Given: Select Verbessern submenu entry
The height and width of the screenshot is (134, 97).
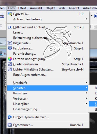Looking at the screenshot, I should click(48, 99).
